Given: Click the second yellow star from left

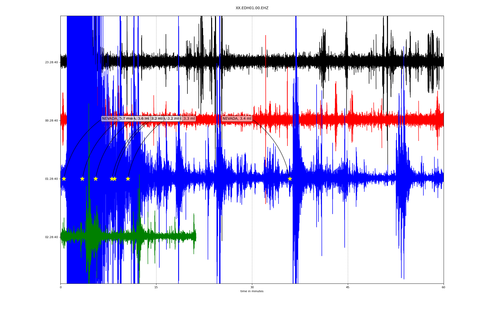Looking at the screenshot, I should [x=82, y=179].
